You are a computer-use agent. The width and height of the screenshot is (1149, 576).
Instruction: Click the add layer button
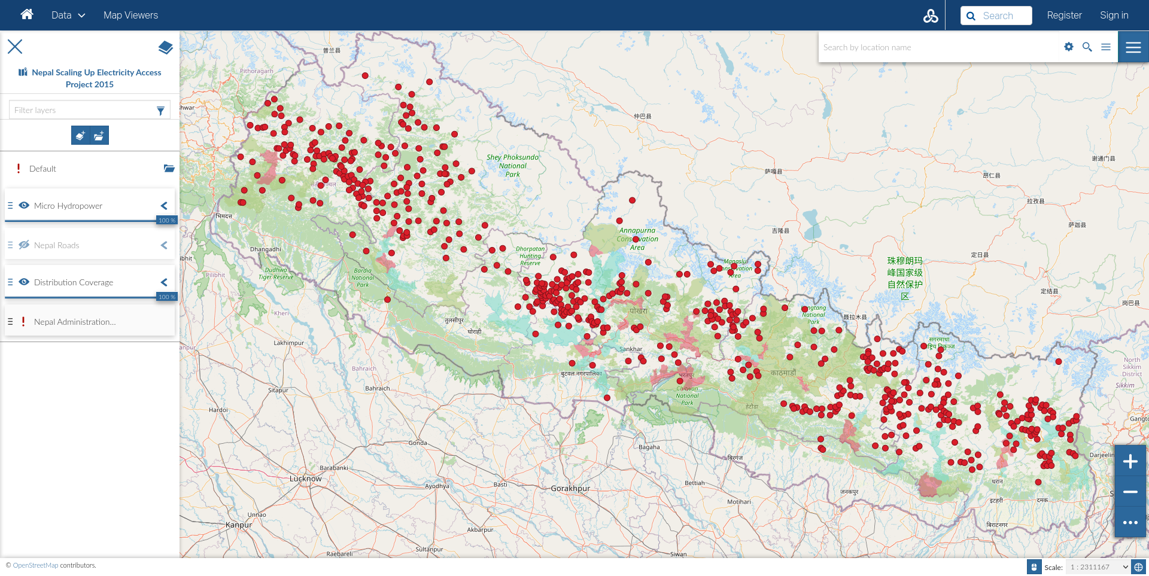pos(80,136)
